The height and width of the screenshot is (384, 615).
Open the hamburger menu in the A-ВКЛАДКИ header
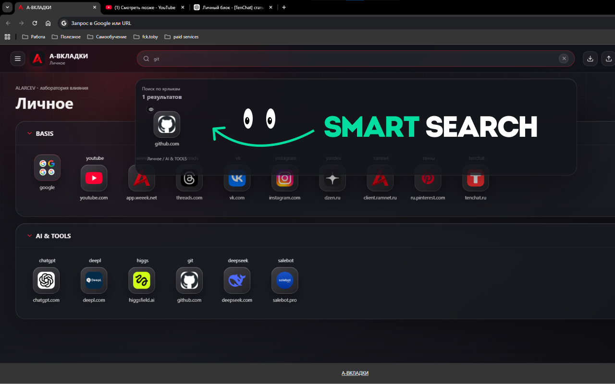click(18, 59)
